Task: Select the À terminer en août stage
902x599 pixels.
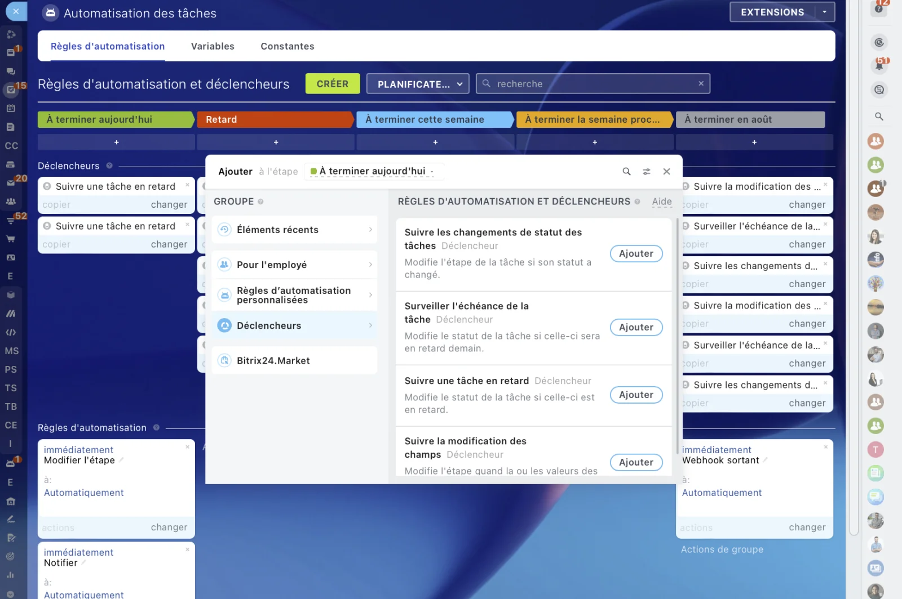Action: point(750,119)
